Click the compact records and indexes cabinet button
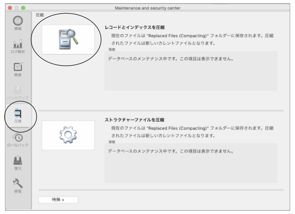The width and height of the screenshot is (295, 214). click(68, 39)
